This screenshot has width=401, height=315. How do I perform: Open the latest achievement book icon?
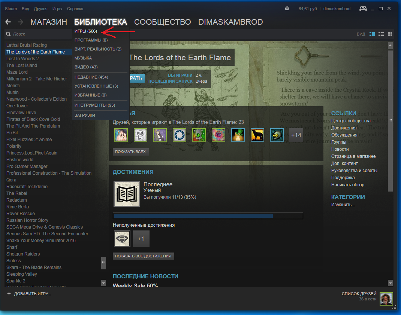tap(127, 194)
